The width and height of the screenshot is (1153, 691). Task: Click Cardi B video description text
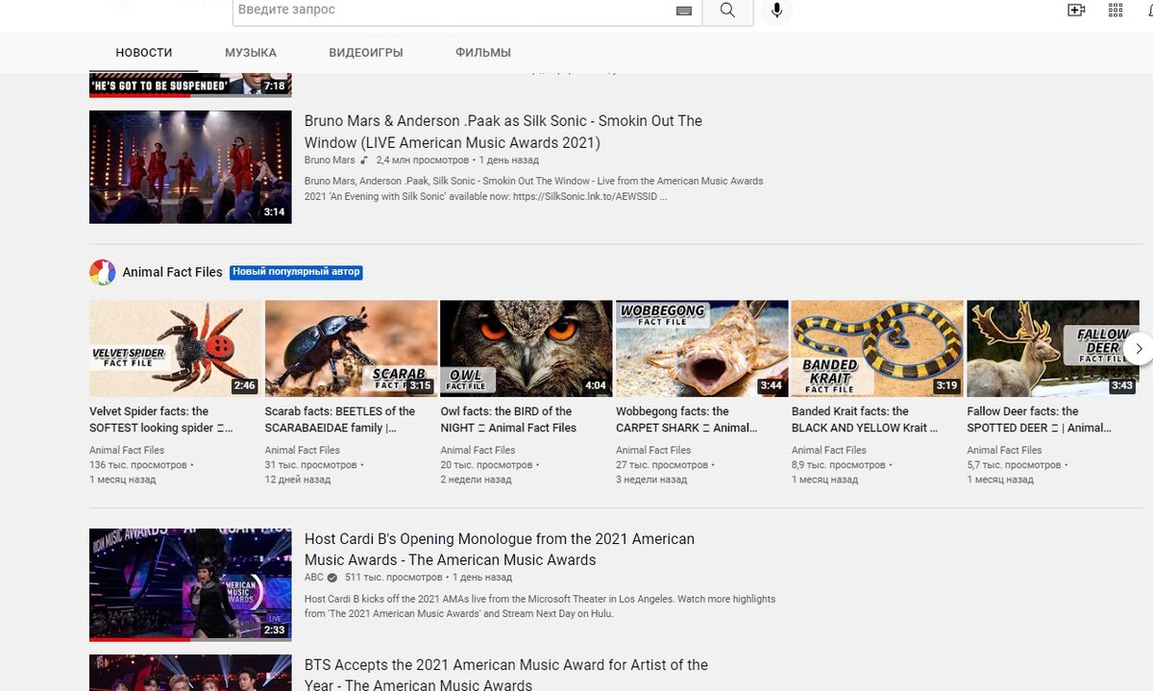click(540, 605)
